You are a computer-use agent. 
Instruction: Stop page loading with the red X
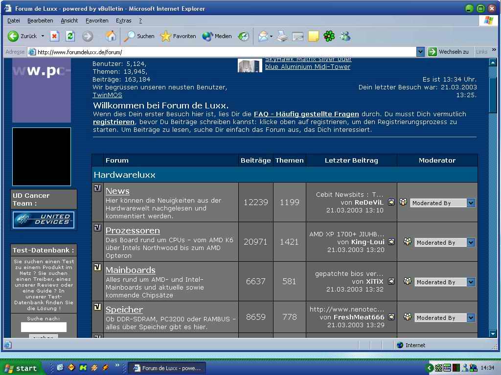point(54,36)
